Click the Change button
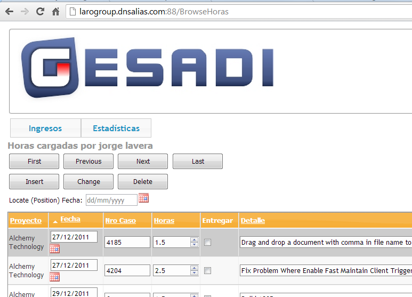The image size is (412, 297). click(x=88, y=182)
